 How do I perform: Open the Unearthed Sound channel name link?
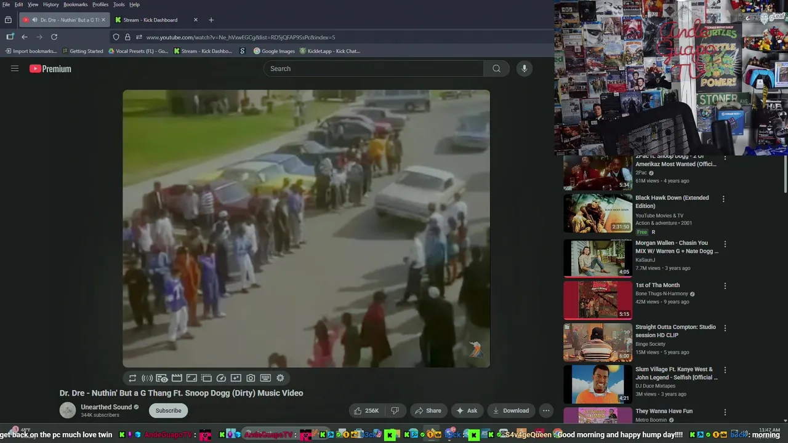pos(106,407)
